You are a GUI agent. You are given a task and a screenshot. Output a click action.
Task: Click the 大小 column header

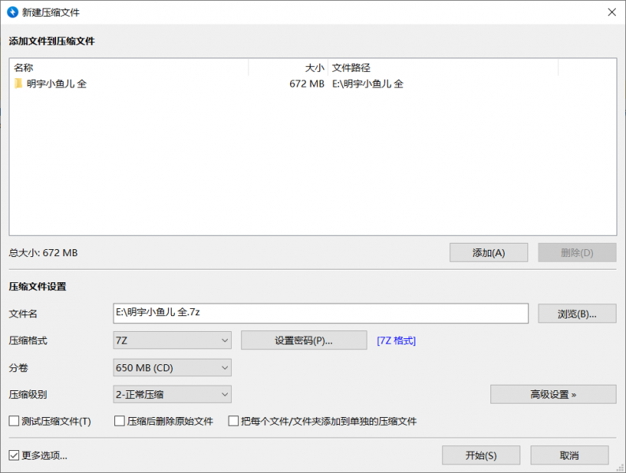(x=288, y=68)
